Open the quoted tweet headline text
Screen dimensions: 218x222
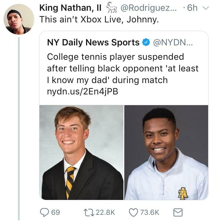pos(122,68)
